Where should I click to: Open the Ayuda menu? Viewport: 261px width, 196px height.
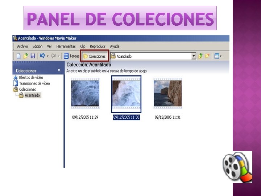115,46
